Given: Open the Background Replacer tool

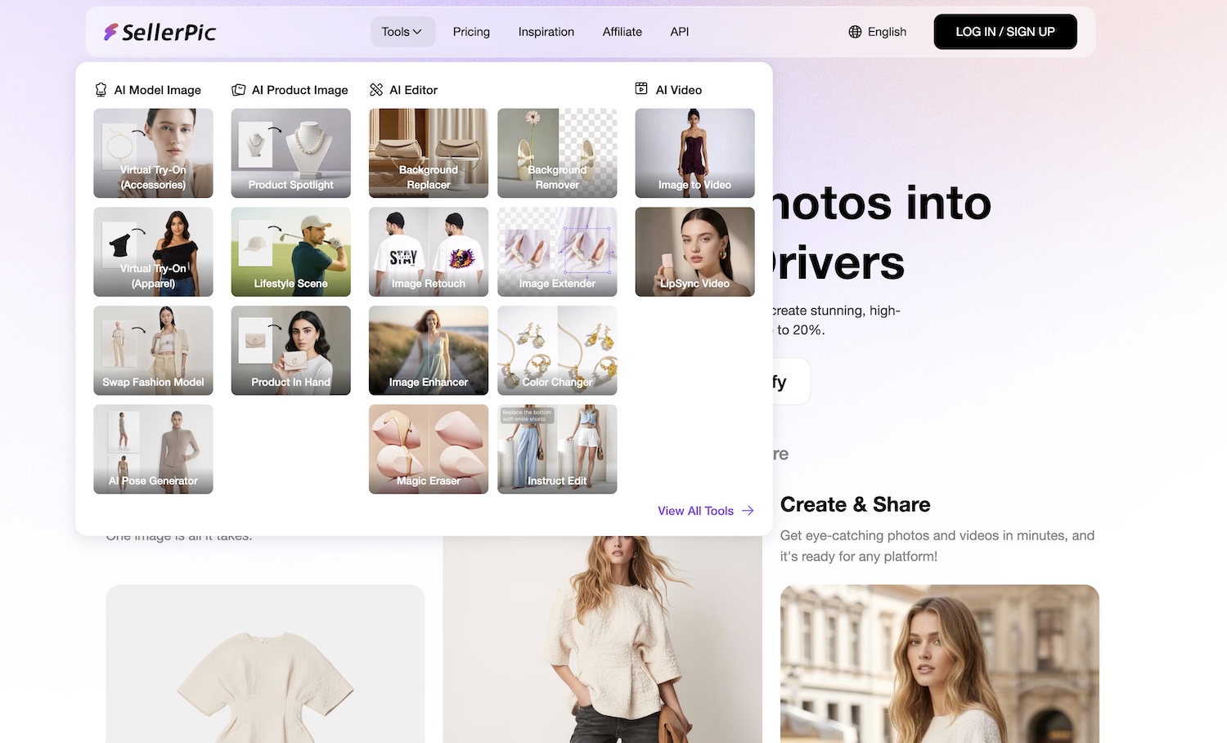Looking at the screenshot, I should [428, 153].
